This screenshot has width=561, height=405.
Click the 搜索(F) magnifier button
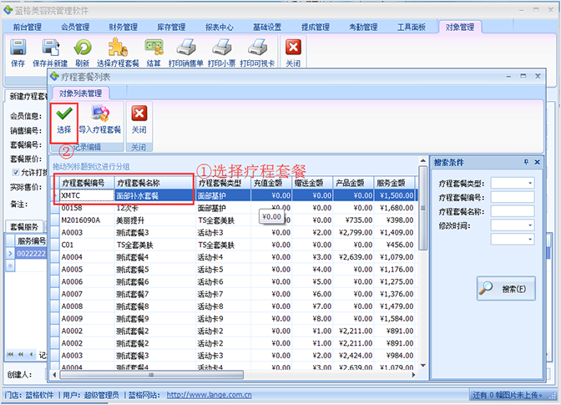pyautogui.click(x=506, y=288)
